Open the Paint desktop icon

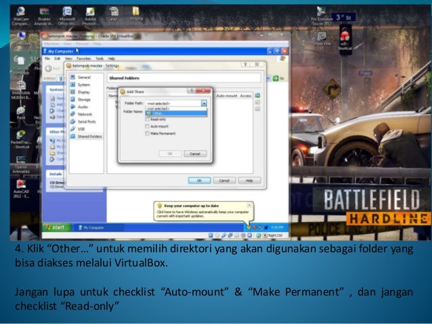tap(21, 112)
